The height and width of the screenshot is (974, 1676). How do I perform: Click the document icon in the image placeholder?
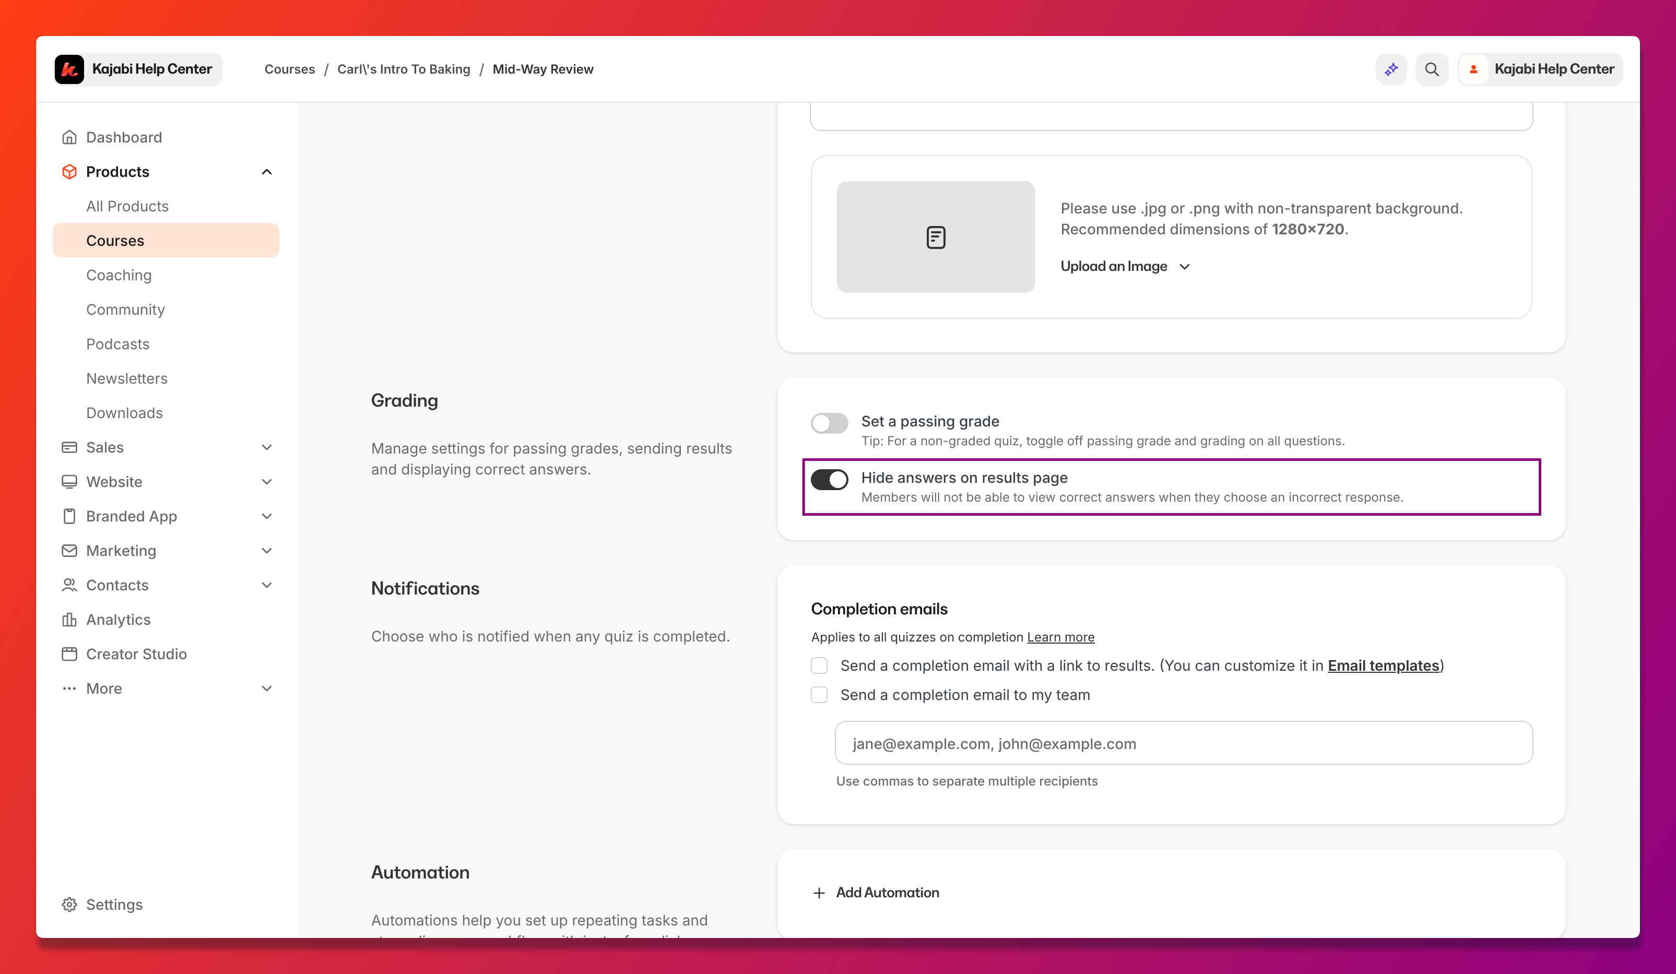tap(936, 237)
